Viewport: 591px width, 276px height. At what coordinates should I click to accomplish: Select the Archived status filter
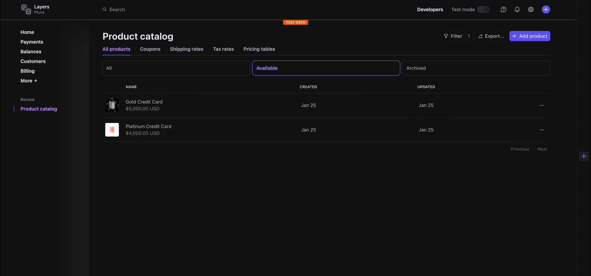(476, 68)
